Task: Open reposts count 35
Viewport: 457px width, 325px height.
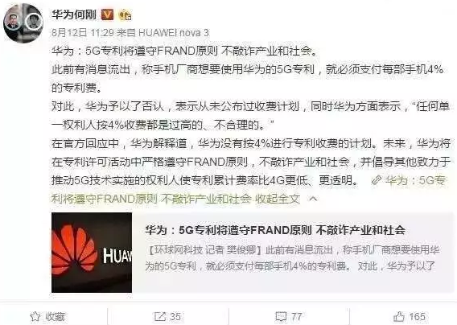Action: [175, 316]
